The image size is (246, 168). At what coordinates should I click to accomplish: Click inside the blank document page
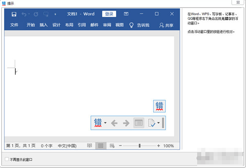(x=89, y=86)
